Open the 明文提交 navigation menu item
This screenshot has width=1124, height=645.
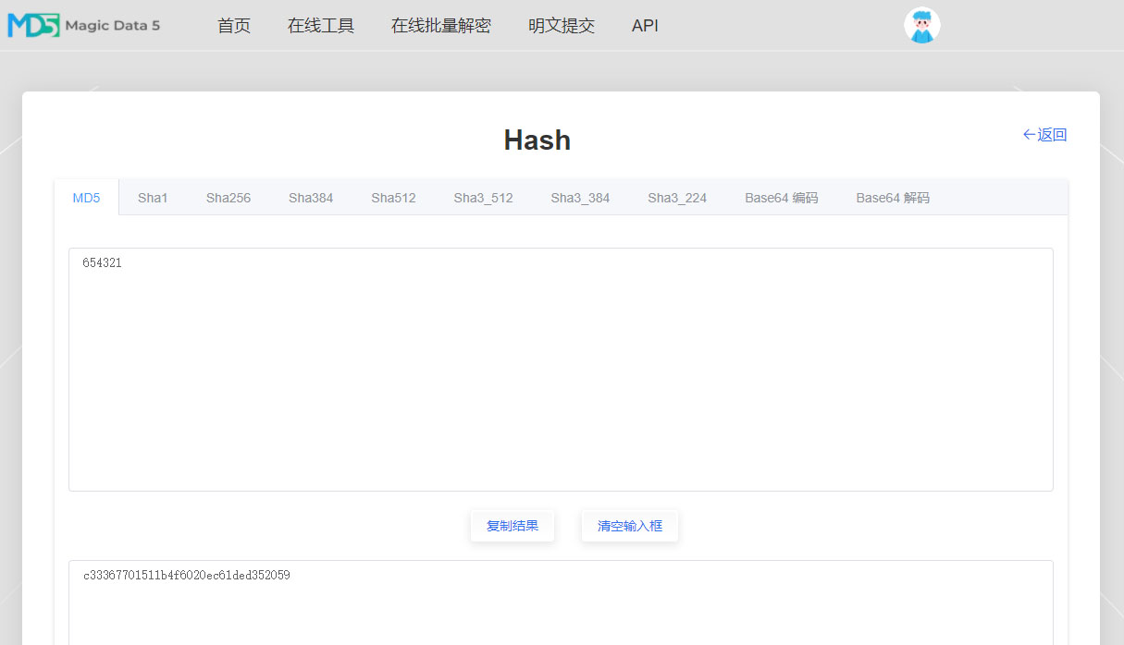click(x=561, y=26)
